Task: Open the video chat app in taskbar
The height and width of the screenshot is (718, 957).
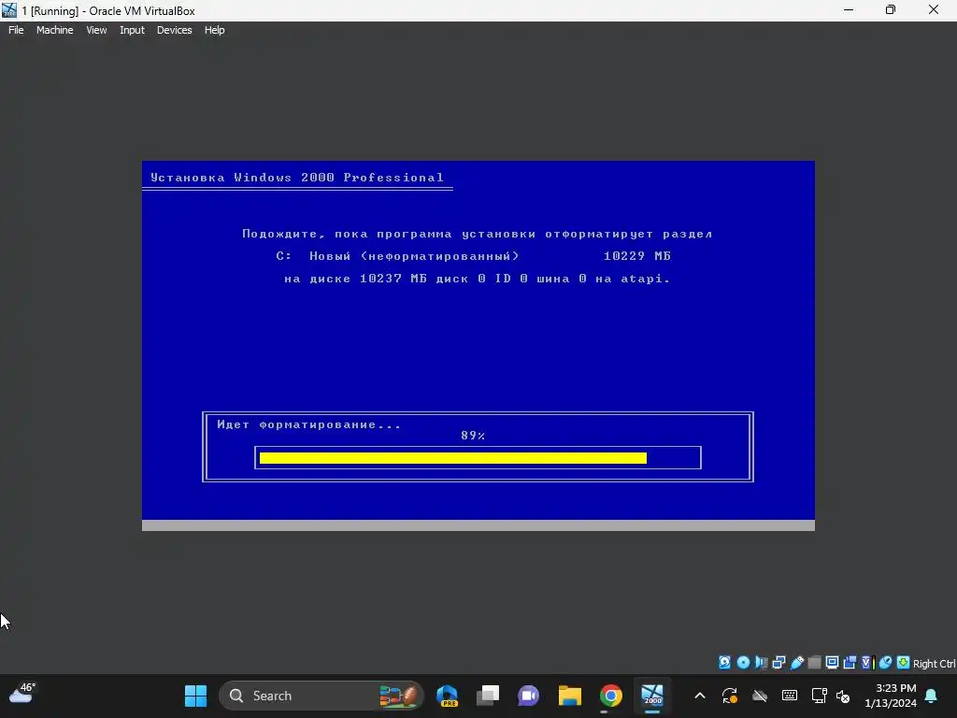Action: (529, 696)
